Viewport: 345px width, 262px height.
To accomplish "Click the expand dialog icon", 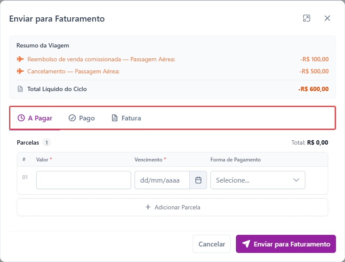I will (x=307, y=18).
